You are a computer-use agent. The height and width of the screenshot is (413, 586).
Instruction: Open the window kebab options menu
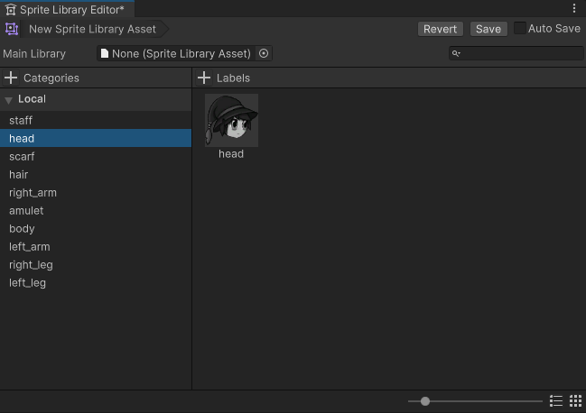575,8
